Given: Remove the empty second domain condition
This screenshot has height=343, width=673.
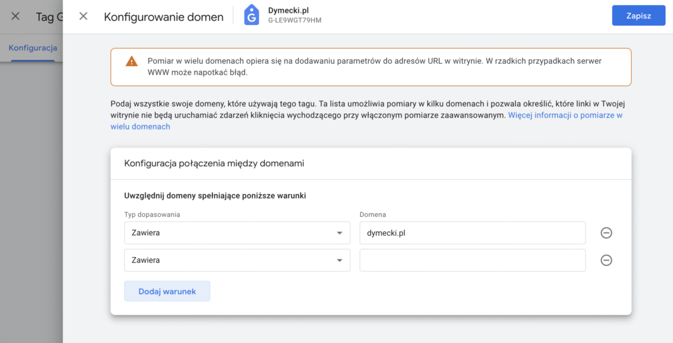Looking at the screenshot, I should 606,260.
